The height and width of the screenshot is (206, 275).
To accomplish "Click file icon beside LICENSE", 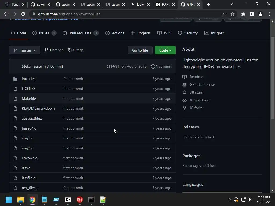I will [x=15, y=89].
